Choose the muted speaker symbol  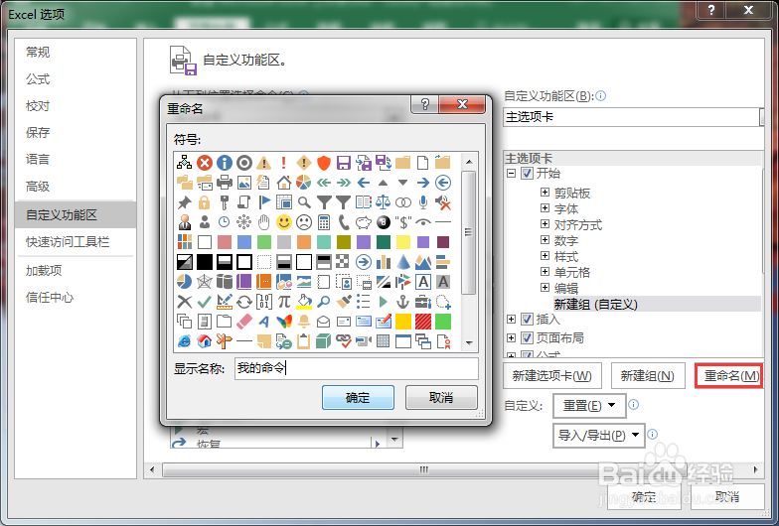(443, 202)
